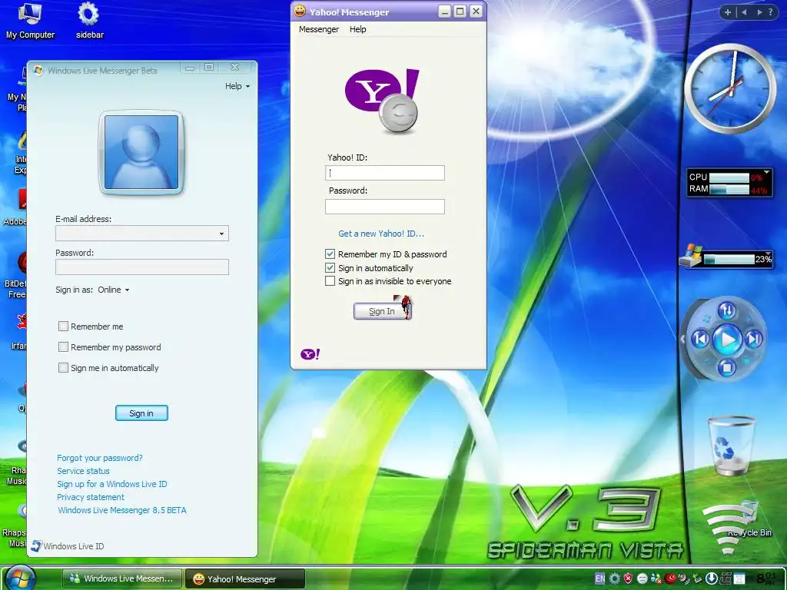Click the sidebar previous page arrow
Image resolution: width=787 pixels, height=590 pixels.
[744, 12]
